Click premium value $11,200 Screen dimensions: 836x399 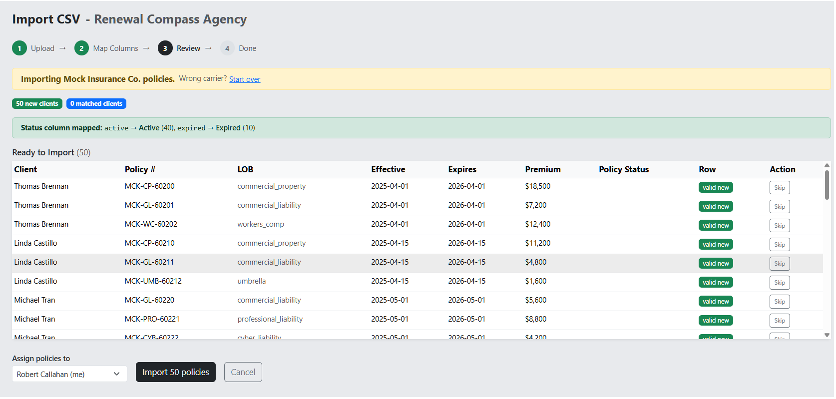click(538, 243)
